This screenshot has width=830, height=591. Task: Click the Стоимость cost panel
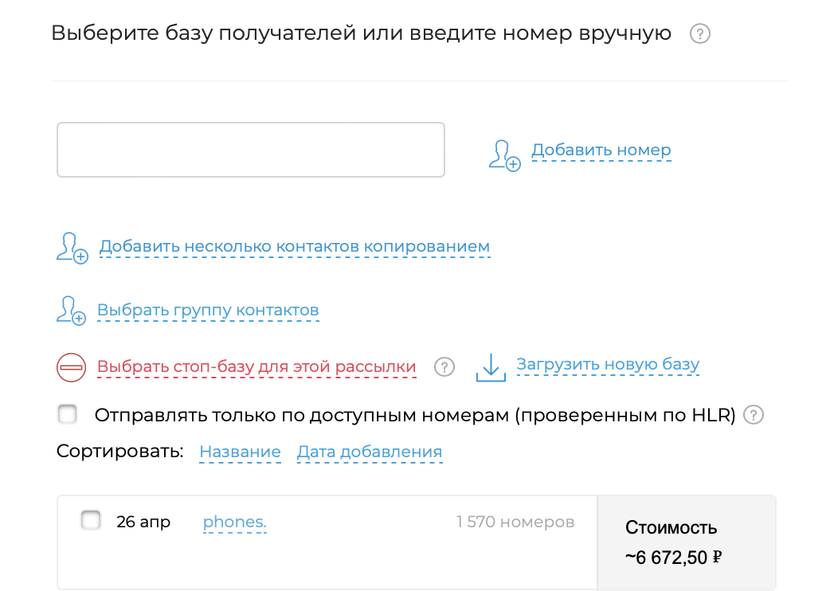click(x=686, y=542)
